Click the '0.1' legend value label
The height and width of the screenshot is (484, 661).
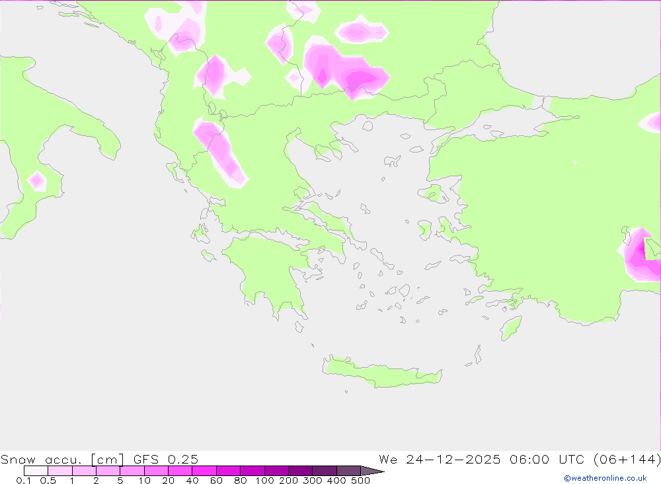tap(24, 481)
